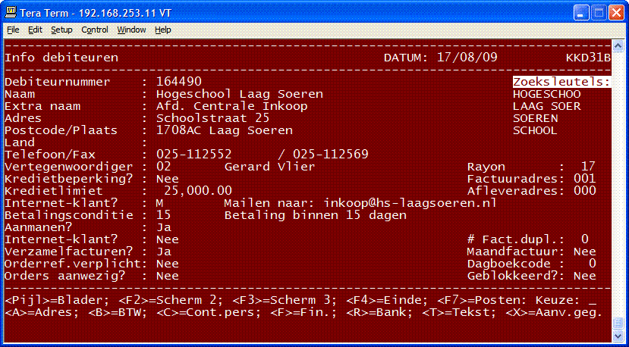Open the Control menu
Image resolution: width=629 pixels, height=347 pixels.
click(95, 30)
